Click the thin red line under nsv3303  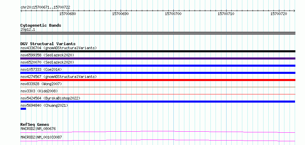158,94
